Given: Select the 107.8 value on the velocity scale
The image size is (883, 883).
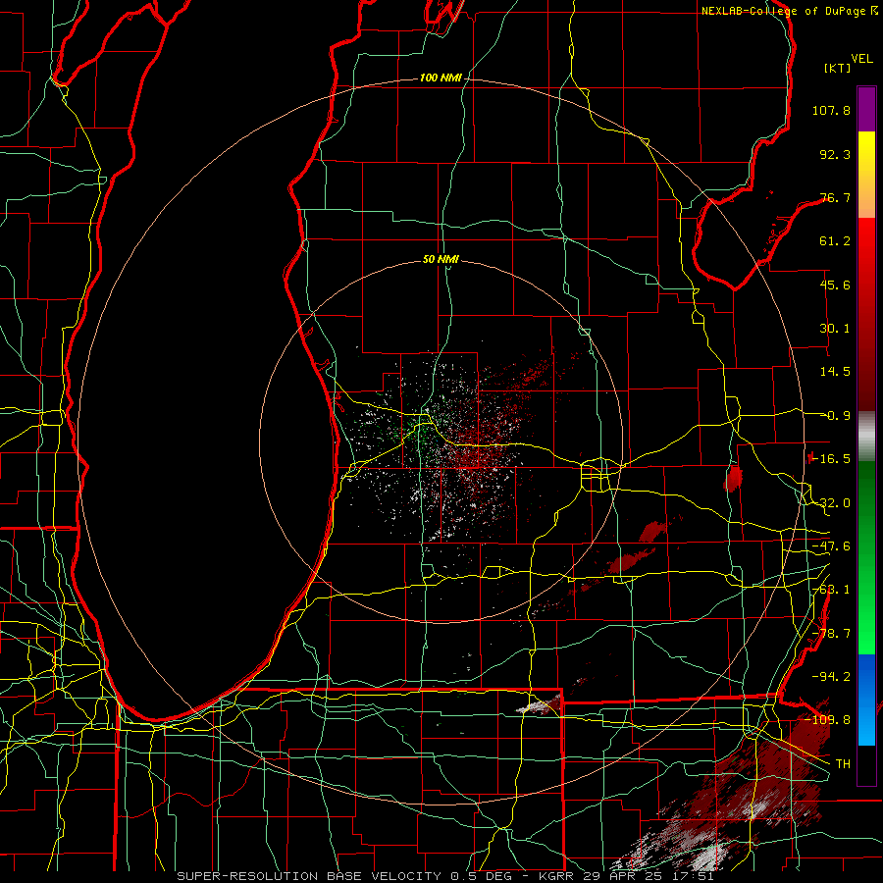Looking at the screenshot, I should [x=831, y=110].
